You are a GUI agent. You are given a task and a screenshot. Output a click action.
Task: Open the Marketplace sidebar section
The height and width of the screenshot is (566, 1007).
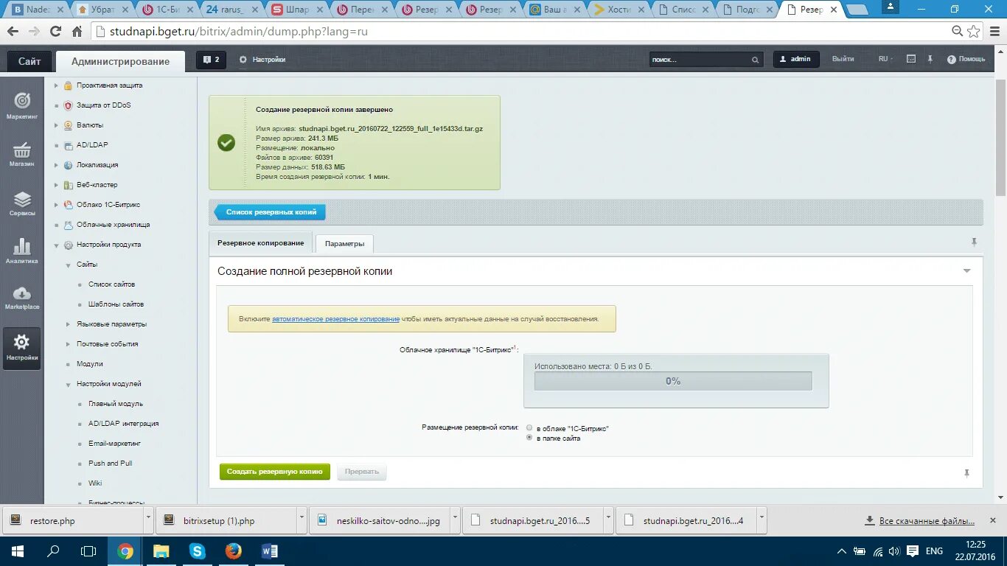22,298
